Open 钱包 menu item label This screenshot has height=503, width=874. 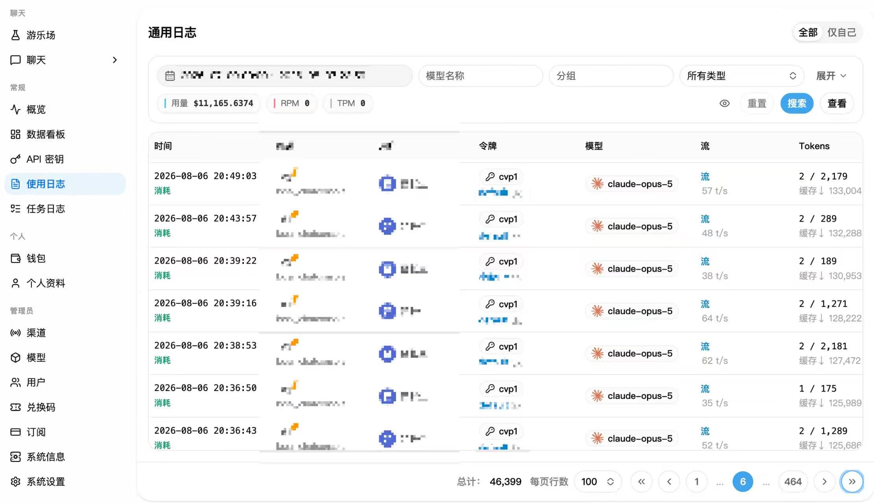tap(36, 258)
